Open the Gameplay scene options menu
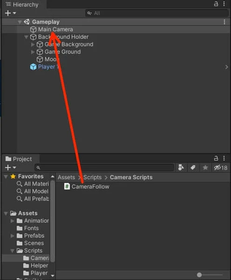This screenshot has width=231, height=280. 224,22
